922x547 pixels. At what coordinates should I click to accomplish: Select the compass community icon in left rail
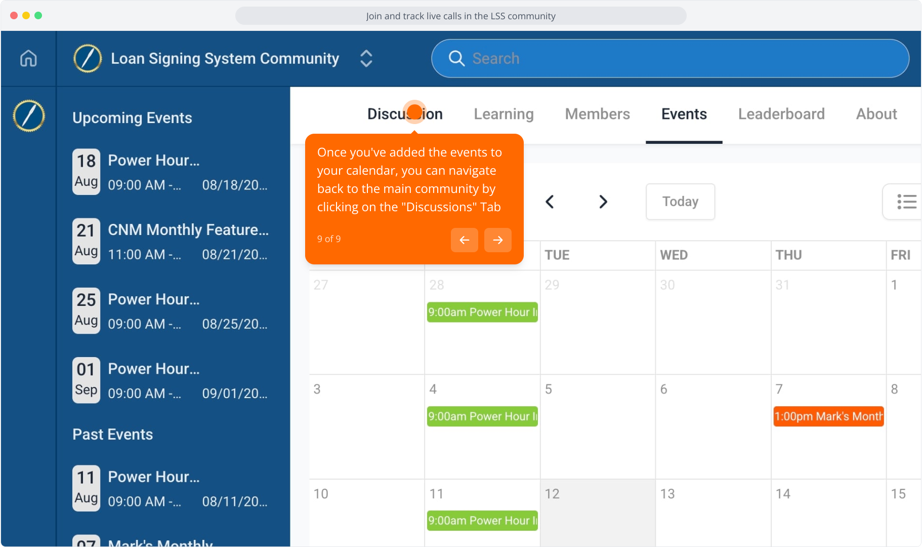point(29,116)
